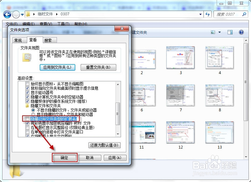Image resolution: width=251 pixels, height=182 pixels.
Task: Toggle 鼠标指向文件夹和桌面项时显示提示信息 checkbox
Action: 28,88
